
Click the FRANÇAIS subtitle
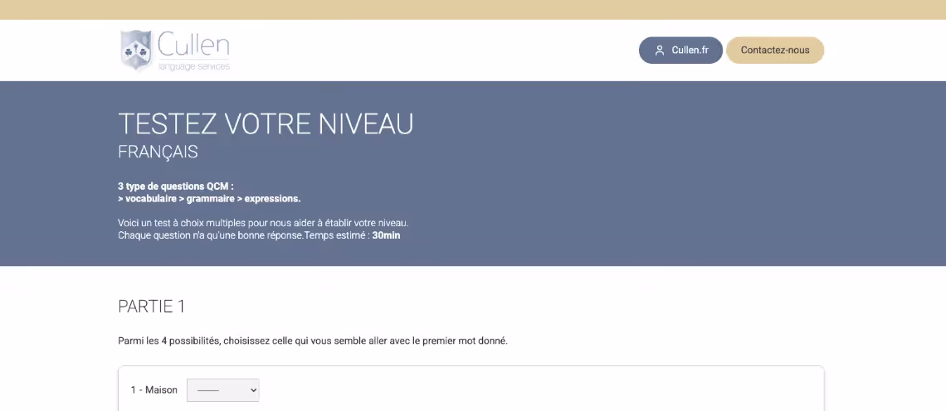(158, 152)
